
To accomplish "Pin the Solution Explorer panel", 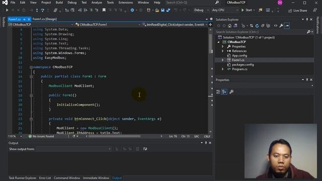I will [307, 20].
